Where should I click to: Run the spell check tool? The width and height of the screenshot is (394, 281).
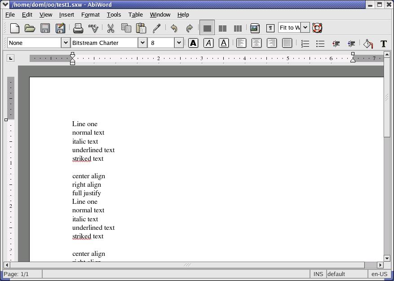point(93,28)
